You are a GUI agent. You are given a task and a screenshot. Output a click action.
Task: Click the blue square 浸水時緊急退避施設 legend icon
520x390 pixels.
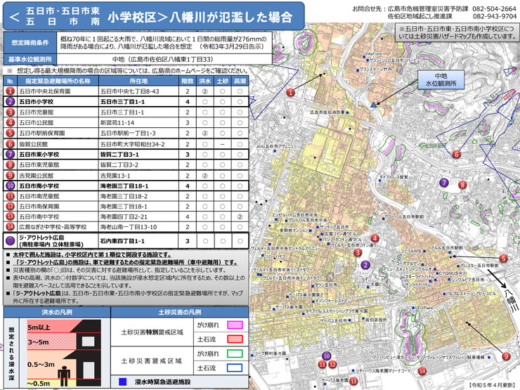pyautogui.click(x=123, y=382)
